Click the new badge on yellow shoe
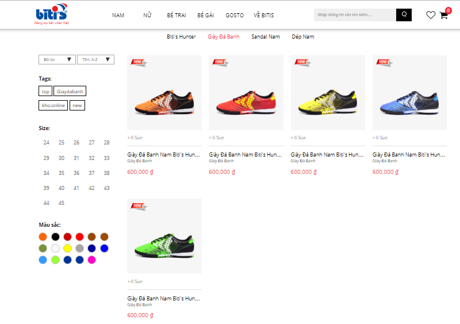The height and width of the screenshot is (324, 460). [302, 62]
